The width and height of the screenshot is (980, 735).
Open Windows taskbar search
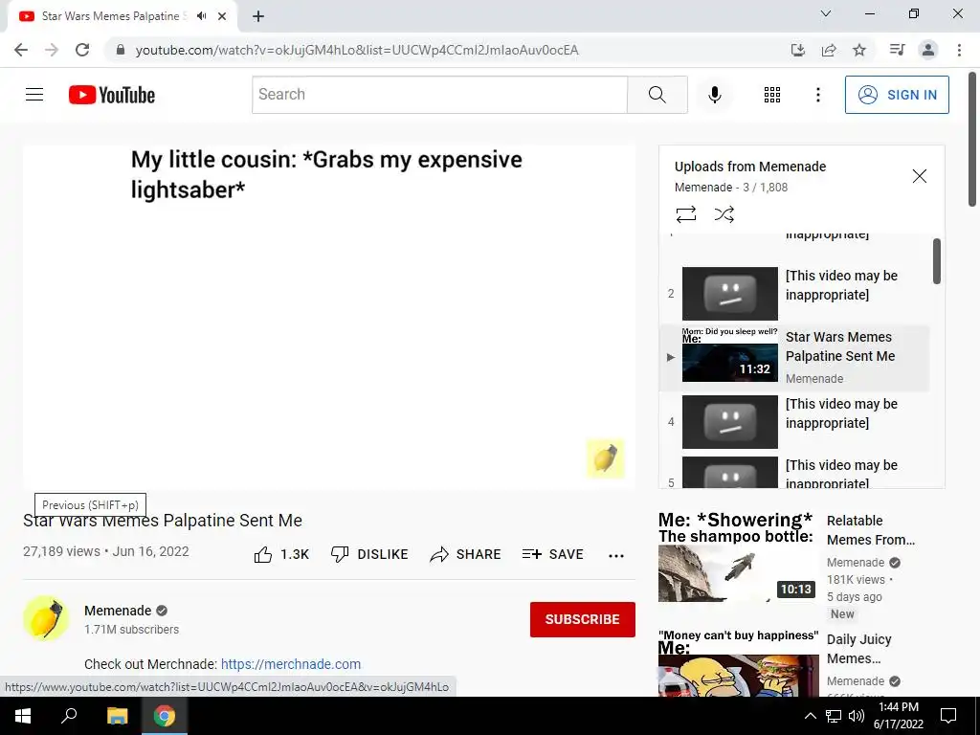[69, 716]
